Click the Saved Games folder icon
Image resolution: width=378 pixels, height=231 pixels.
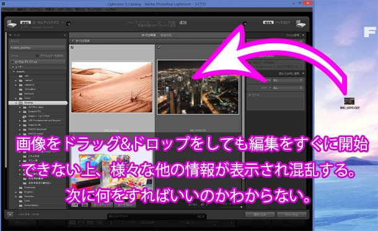click(x=20, y=206)
